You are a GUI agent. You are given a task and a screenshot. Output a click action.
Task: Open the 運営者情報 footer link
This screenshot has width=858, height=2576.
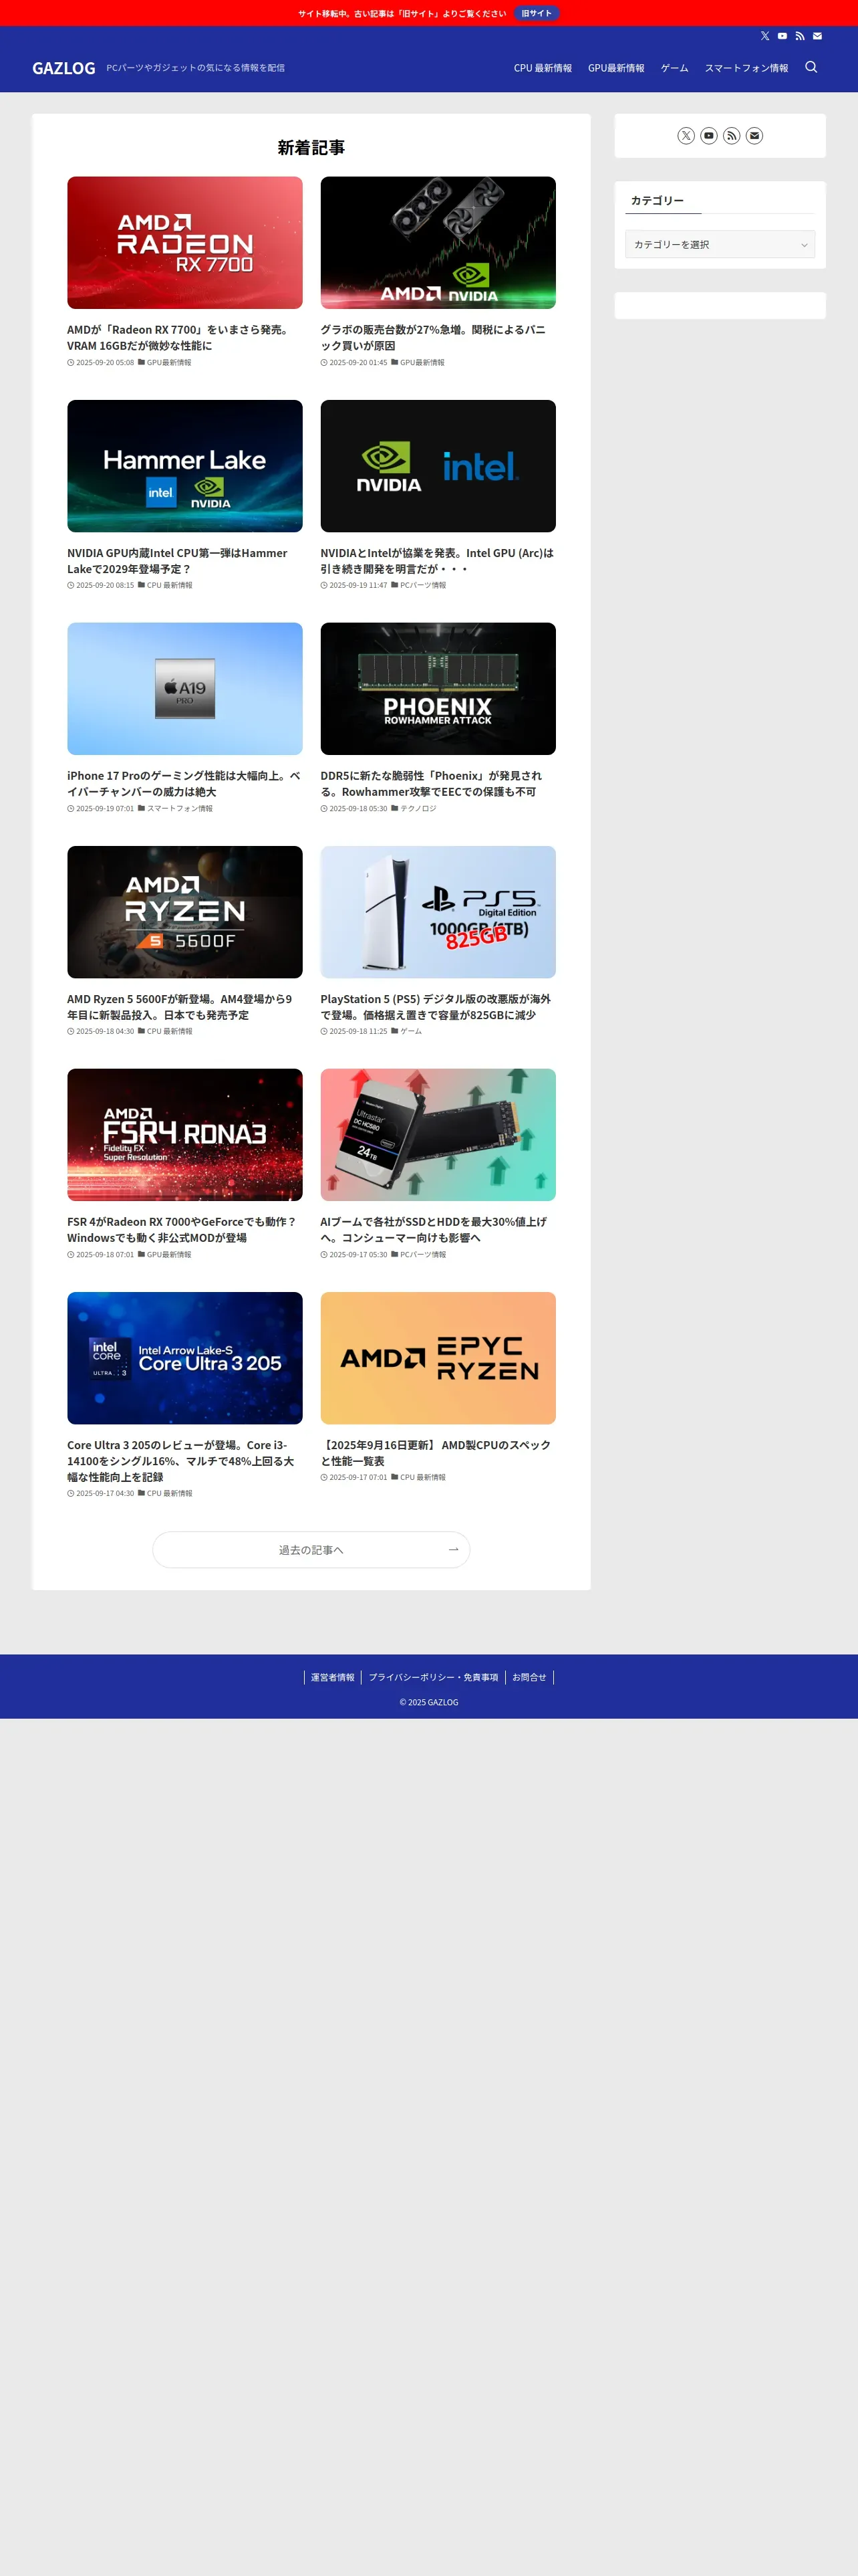click(x=333, y=1677)
